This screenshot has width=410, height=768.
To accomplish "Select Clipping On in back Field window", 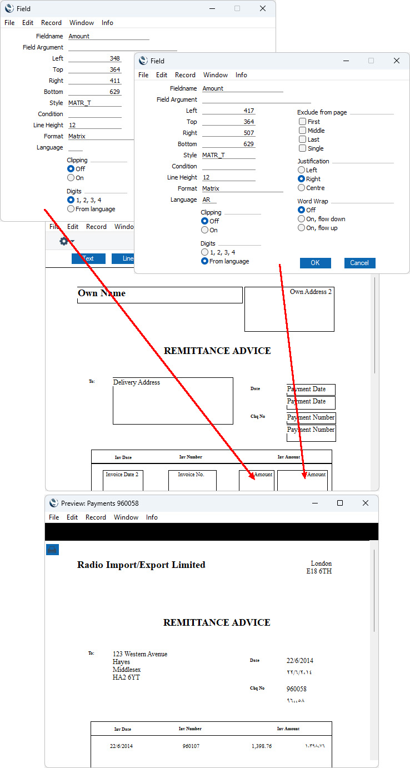I will click(71, 178).
